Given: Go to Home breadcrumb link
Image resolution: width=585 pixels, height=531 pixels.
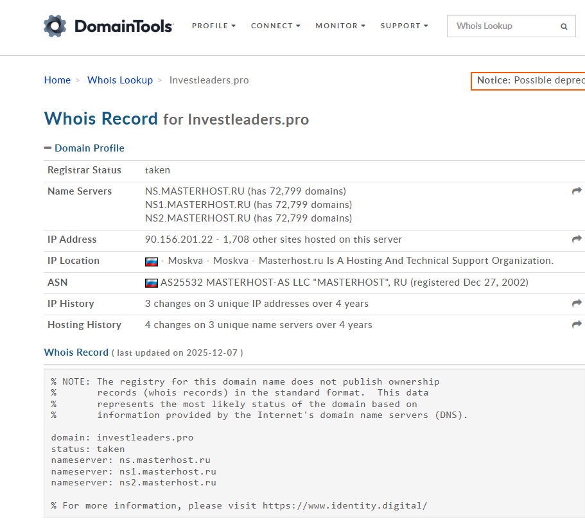Looking at the screenshot, I should [57, 80].
